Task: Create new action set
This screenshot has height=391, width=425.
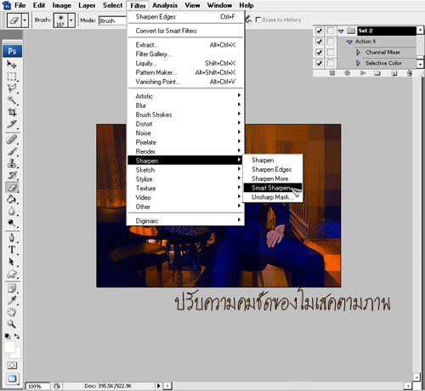Action: pyautogui.click(x=377, y=73)
